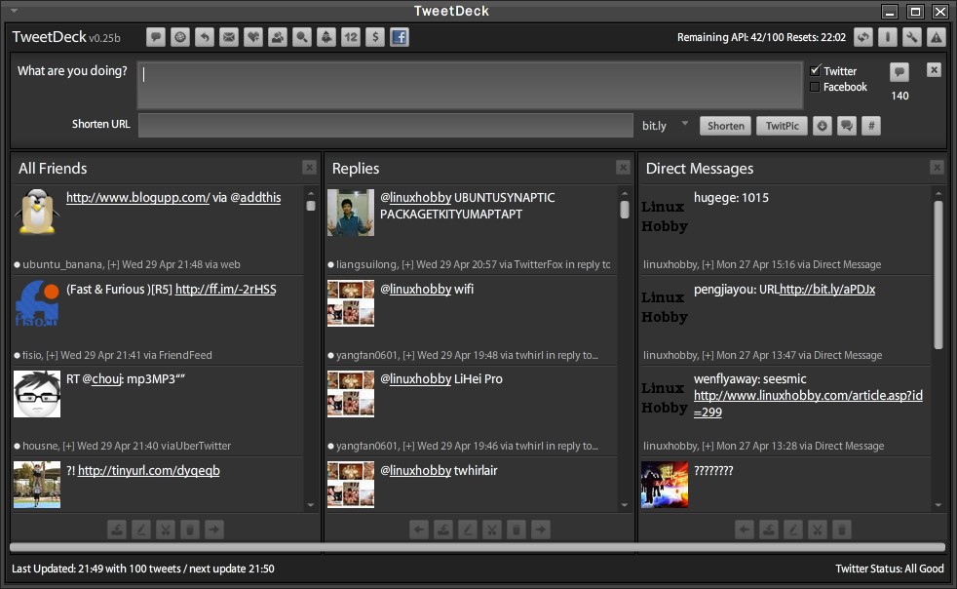Open the 12seconds toolbar icon
957x589 pixels.
(x=351, y=37)
